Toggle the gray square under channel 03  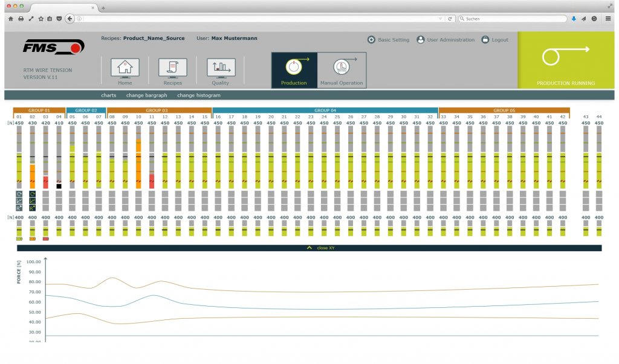point(46,194)
